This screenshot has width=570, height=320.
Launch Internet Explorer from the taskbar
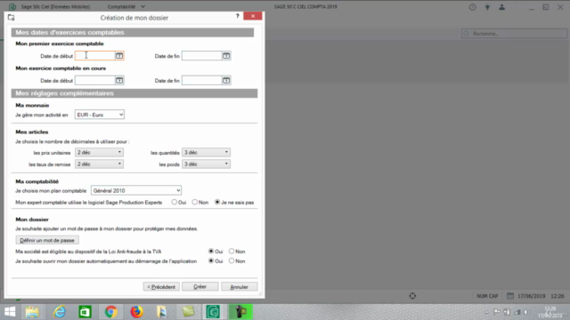(x=60, y=312)
